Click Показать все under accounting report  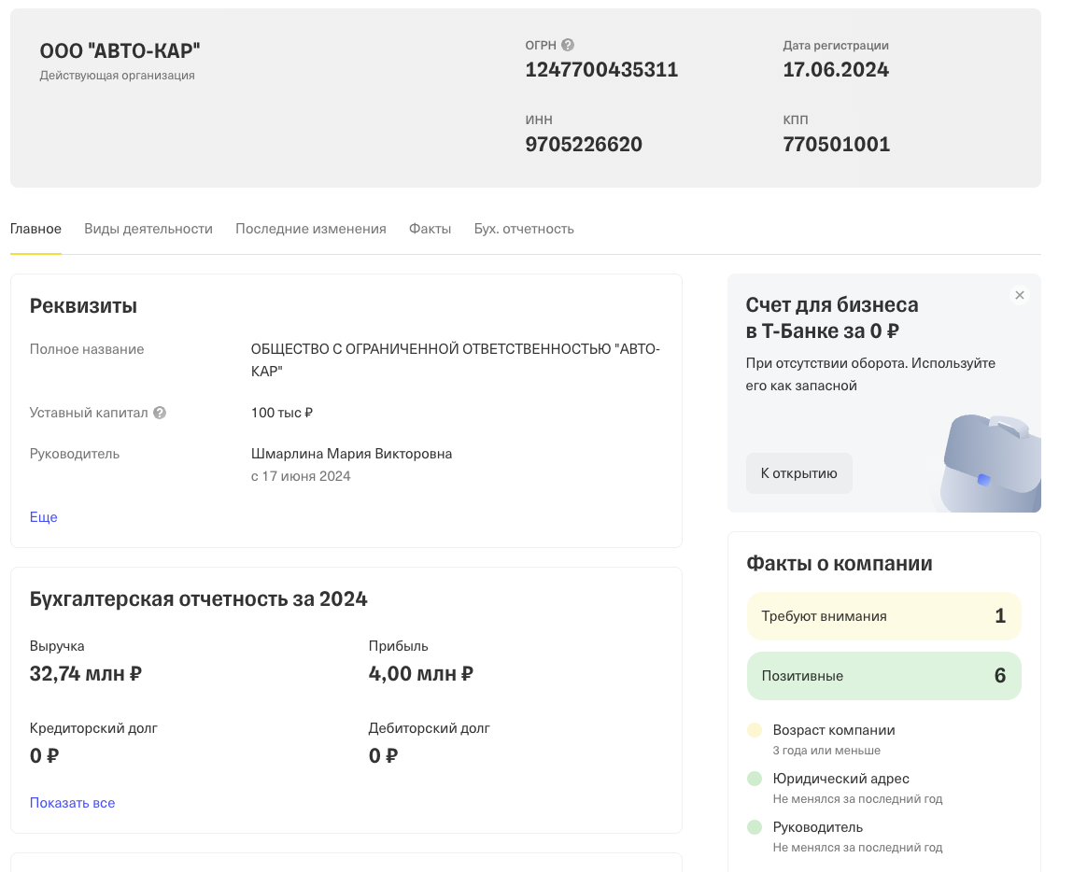pos(72,803)
